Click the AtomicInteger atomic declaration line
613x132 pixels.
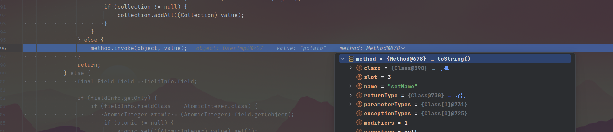(199, 114)
